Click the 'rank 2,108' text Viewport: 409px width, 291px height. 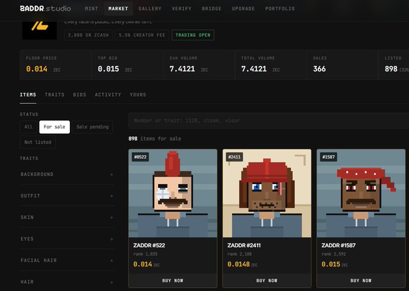click(239, 254)
